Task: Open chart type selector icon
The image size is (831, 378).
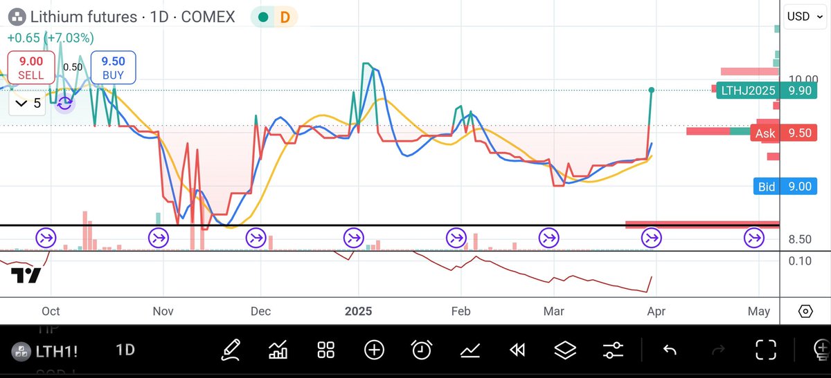Action: pos(278,350)
